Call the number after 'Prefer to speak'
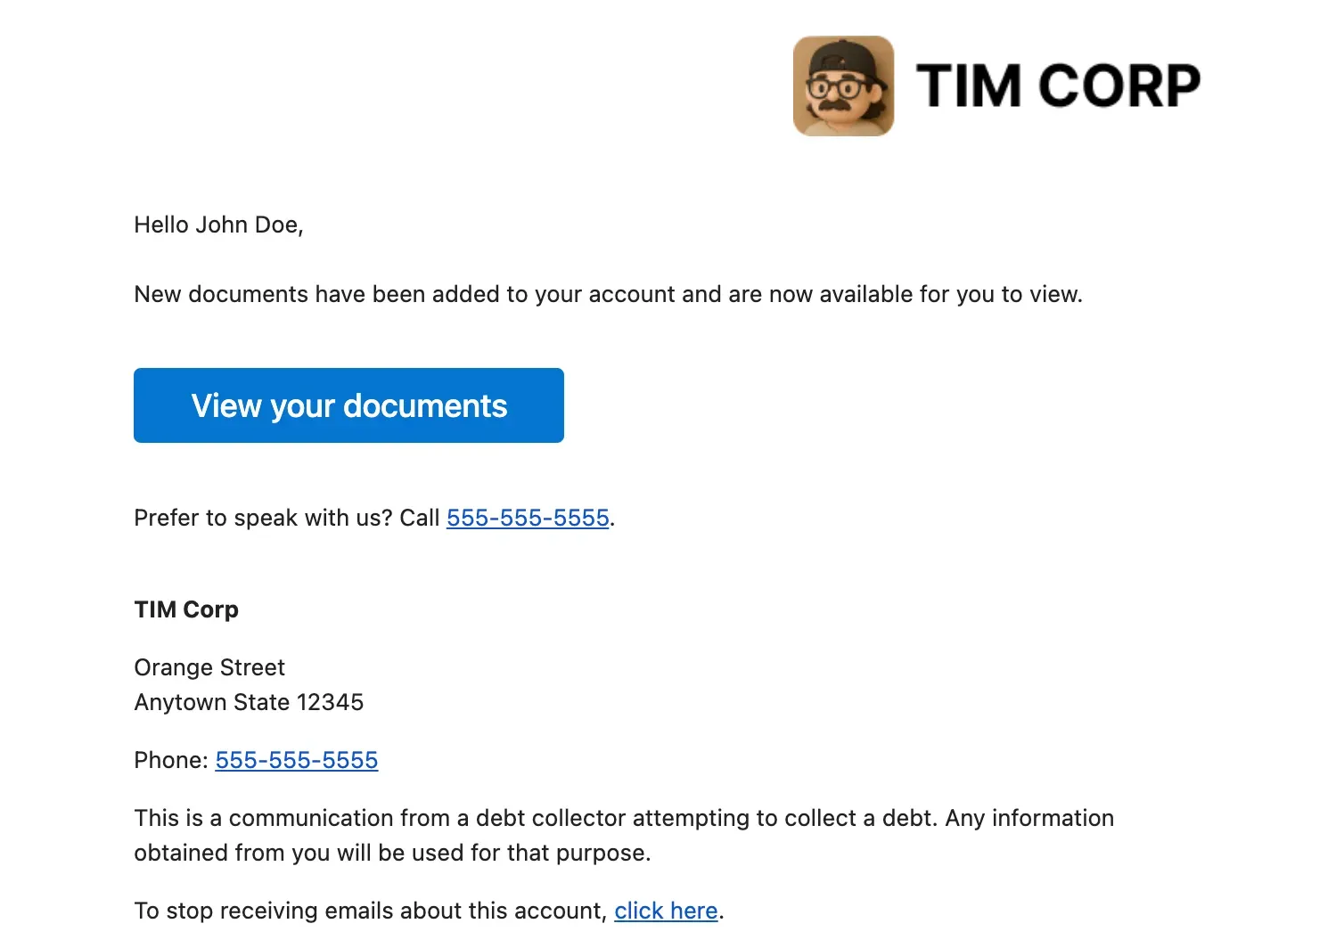 (x=528, y=518)
